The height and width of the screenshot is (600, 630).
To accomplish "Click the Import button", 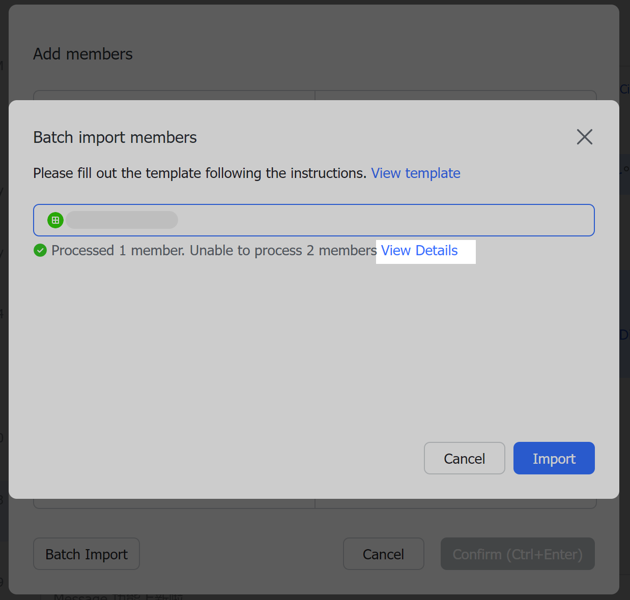I will pos(554,458).
